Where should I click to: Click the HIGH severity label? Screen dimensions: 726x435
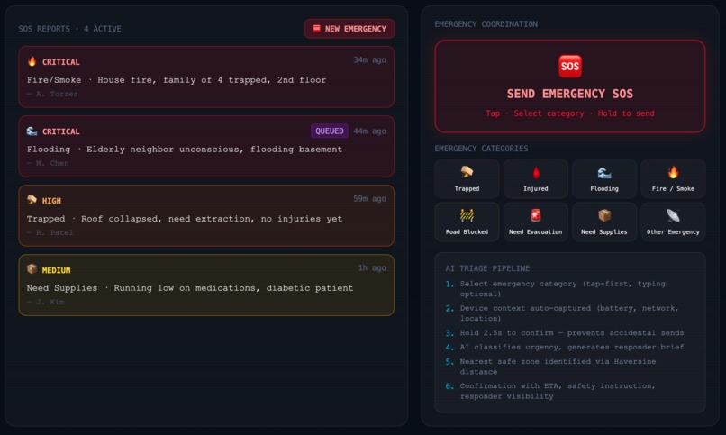click(x=51, y=201)
